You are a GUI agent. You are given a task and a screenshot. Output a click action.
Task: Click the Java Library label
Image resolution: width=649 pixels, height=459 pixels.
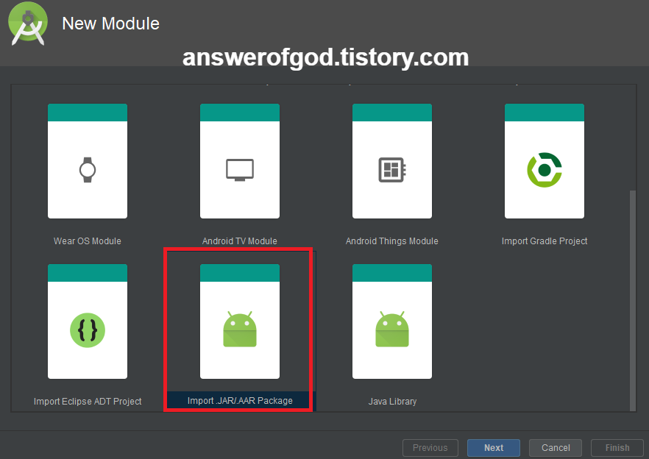(392, 401)
